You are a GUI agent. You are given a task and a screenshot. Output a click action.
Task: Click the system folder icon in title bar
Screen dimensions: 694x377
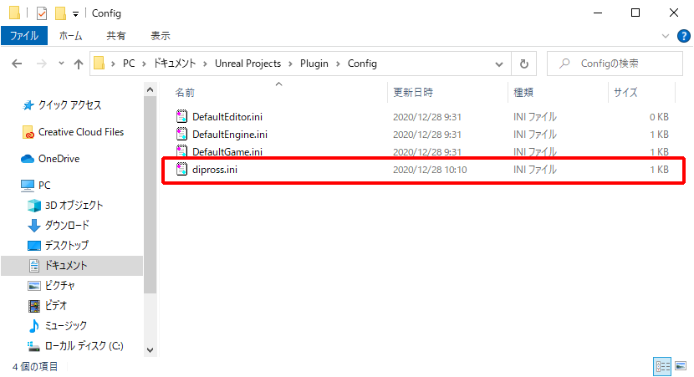14,13
